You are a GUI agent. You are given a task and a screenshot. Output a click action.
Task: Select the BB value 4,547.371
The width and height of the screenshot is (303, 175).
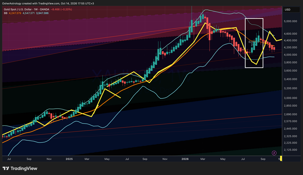point(29,13)
